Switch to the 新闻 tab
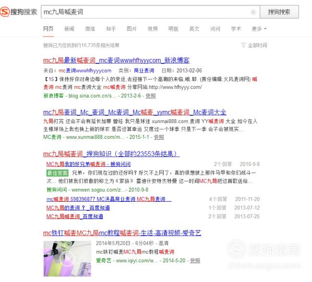Viewport: 312px width, 282px height. [x=69, y=29]
